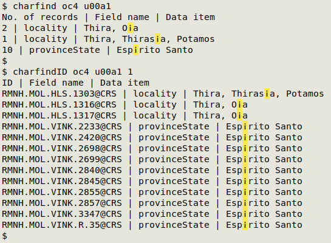This screenshot has height=243, width=331.
Task: Click 'Espirito Santo' in the VINK.R.35 row
Action: 264,225
